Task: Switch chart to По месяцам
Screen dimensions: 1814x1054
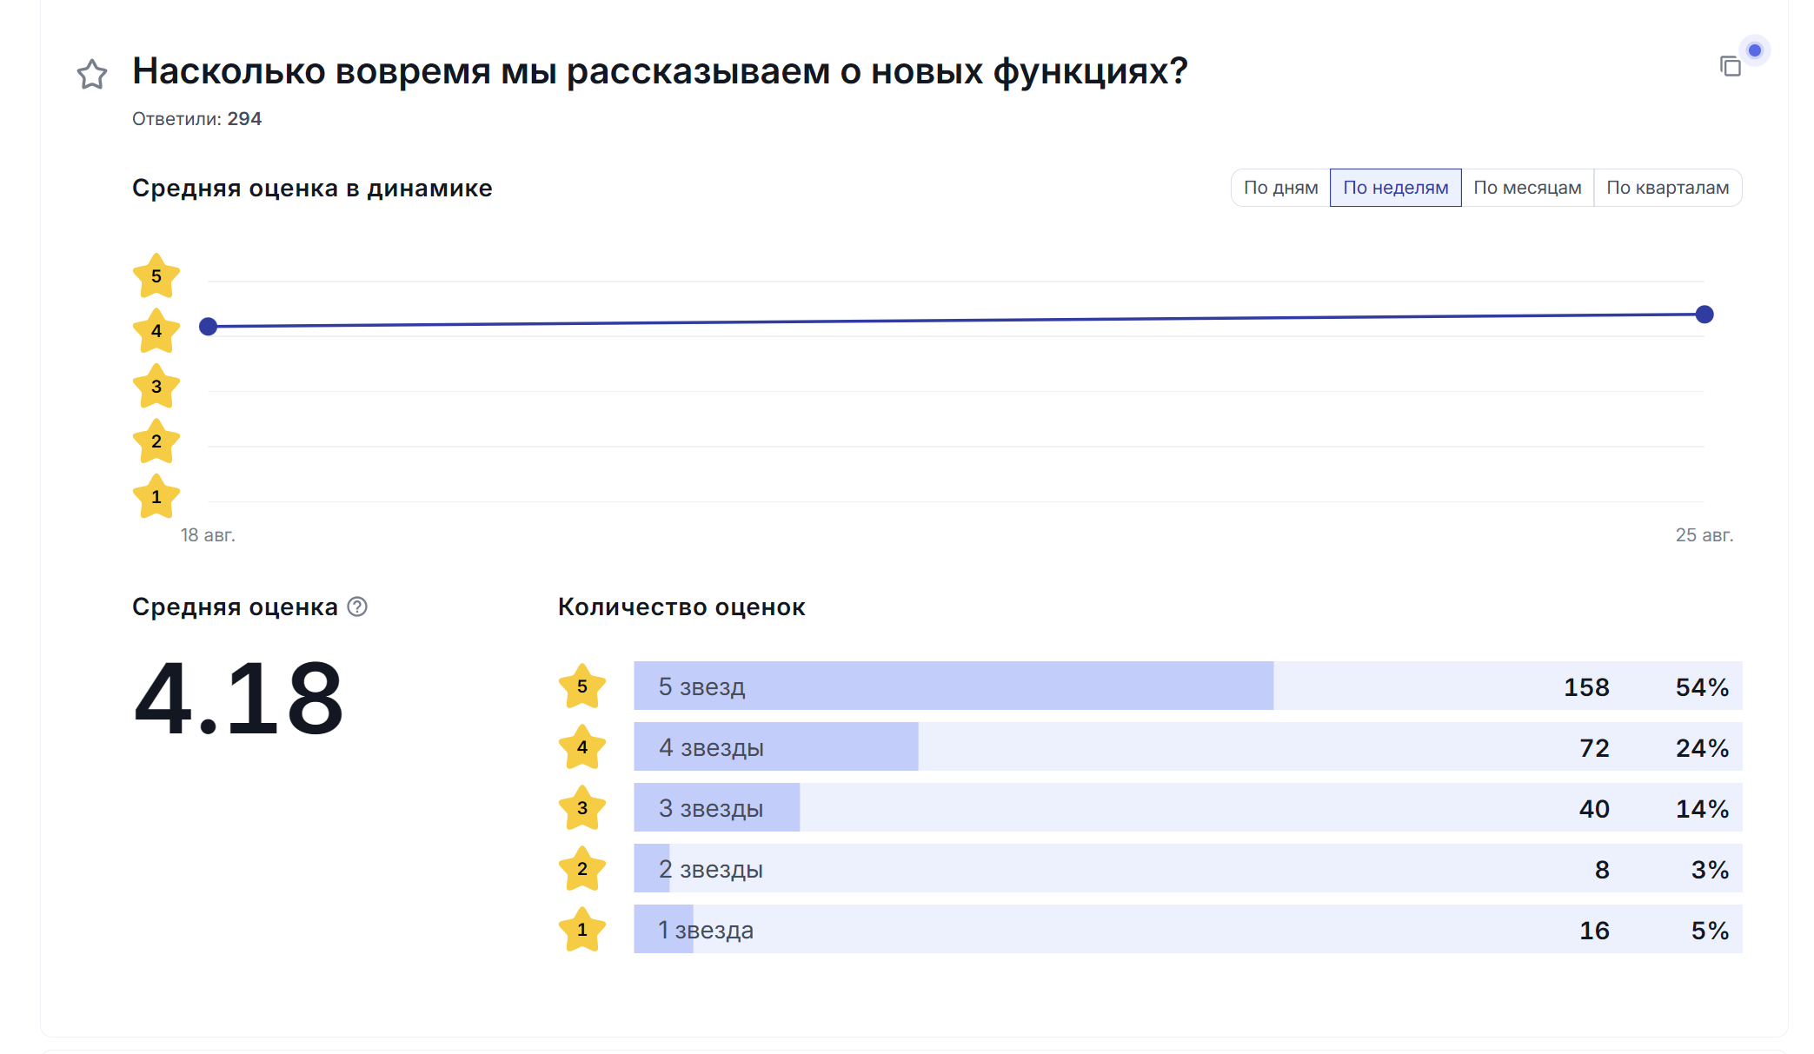Action: coord(1527,188)
